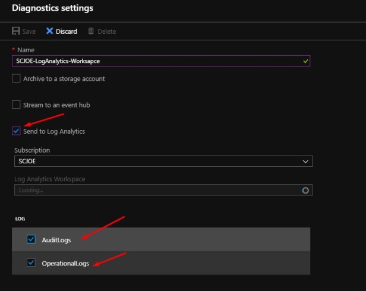Click the floppy disk Save icon

pos(16,31)
